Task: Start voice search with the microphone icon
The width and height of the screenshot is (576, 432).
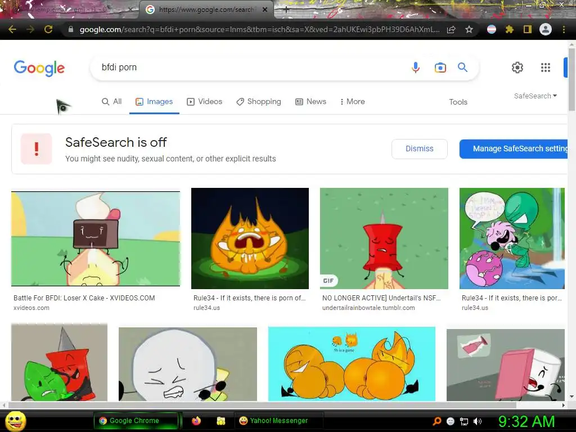Action: tap(416, 67)
